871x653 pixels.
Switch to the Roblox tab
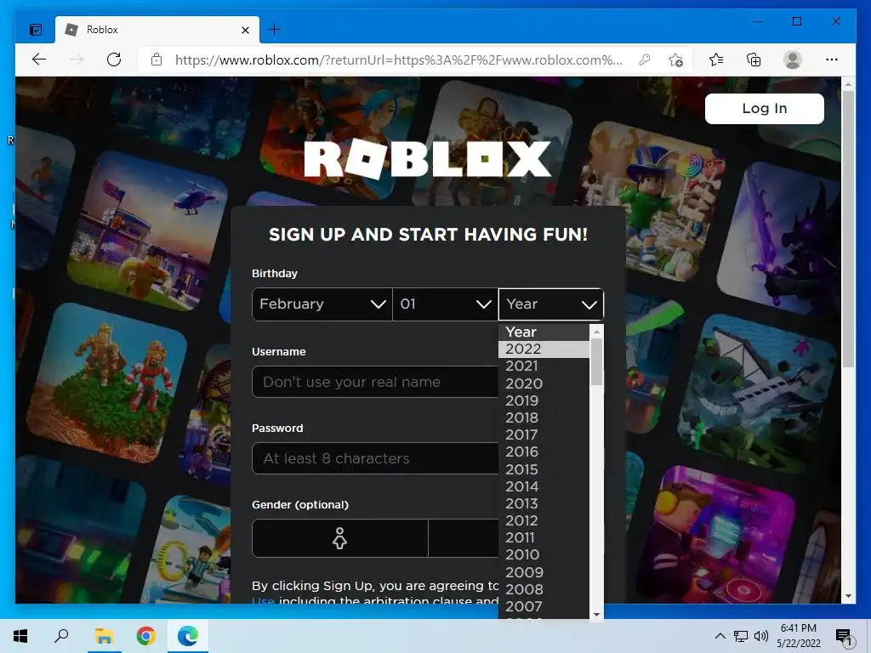[x=157, y=30]
